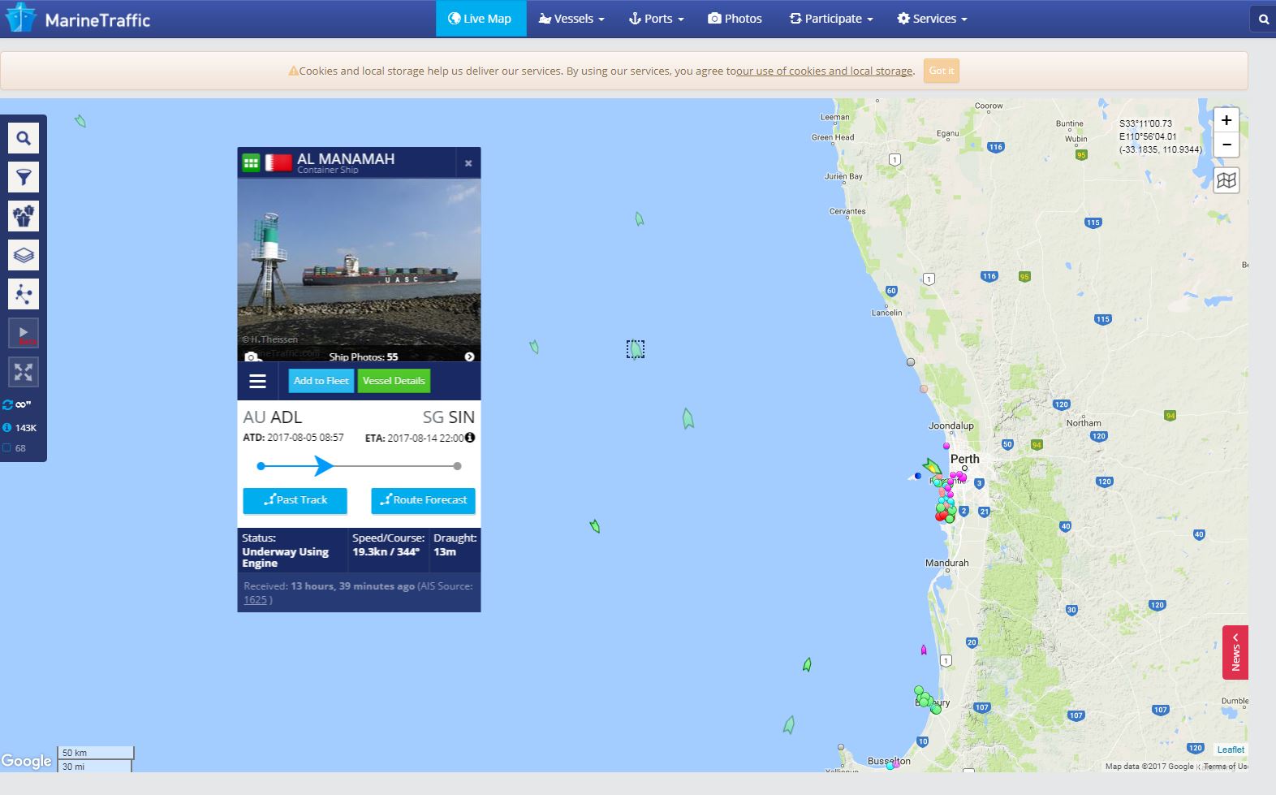The image size is (1276, 795).
Task: Click the top-right search magnifier
Action: (x=1263, y=19)
